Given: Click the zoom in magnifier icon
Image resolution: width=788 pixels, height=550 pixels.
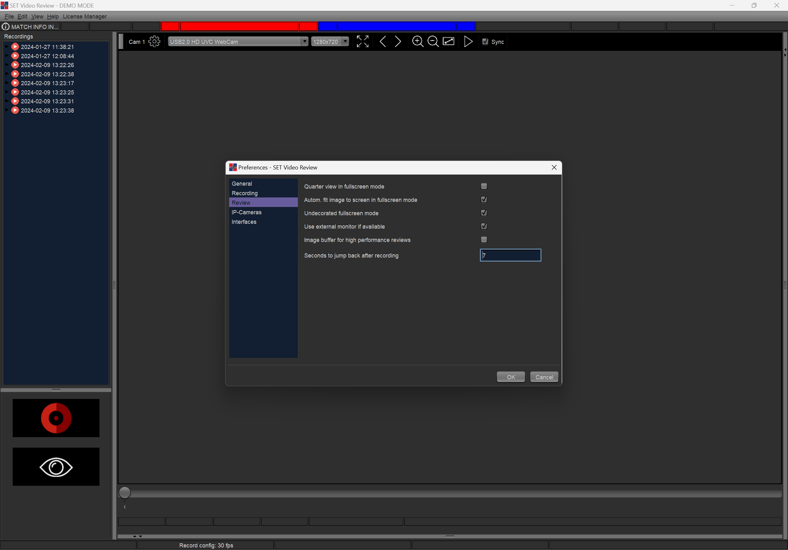Looking at the screenshot, I should click(417, 42).
